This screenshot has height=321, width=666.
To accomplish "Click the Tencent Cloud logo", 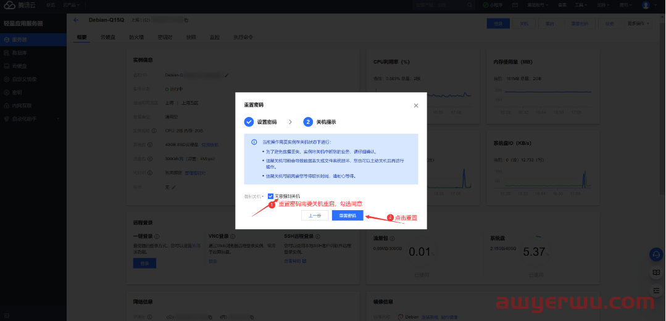I will [20, 5].
